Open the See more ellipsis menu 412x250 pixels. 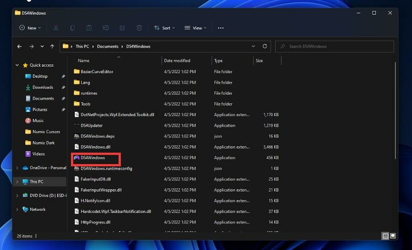click(221, 28)
